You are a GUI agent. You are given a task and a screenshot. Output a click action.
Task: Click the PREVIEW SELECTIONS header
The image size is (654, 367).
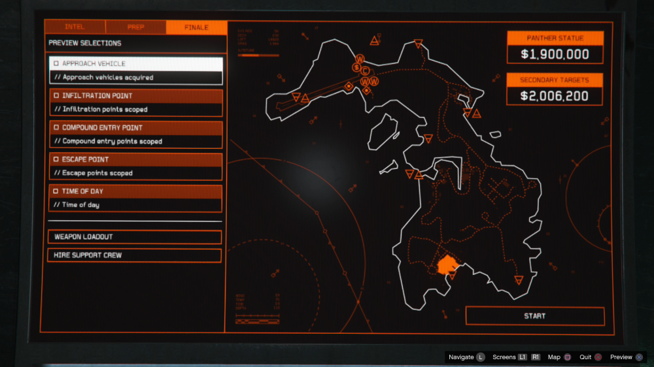click(x=85, y=43)
